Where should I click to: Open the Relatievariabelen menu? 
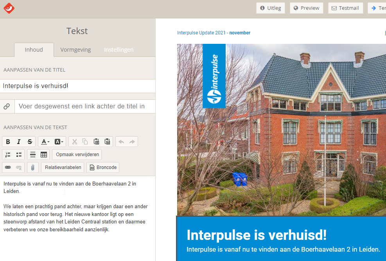click(63, 167)
